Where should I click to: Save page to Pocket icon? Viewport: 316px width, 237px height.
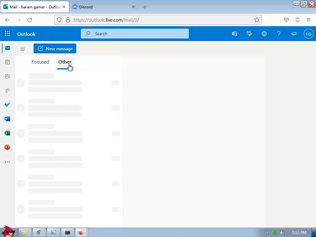tap(286, 20)
